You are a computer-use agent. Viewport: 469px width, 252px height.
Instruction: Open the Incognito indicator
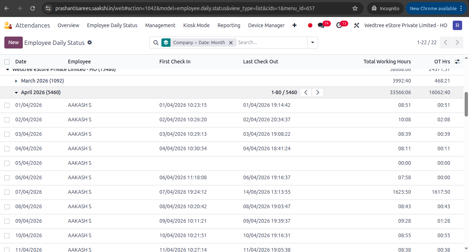pos(385,8)
